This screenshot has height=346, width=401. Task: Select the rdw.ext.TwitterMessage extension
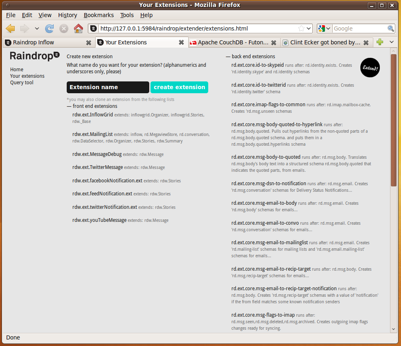[x=98, y=167]
